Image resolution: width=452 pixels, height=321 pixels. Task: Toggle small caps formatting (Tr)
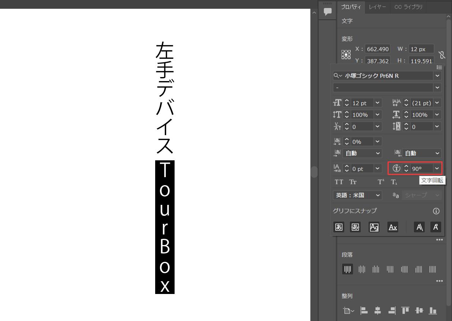click(352, 181)
